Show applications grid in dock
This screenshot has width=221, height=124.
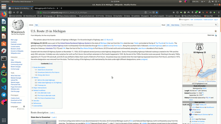click(x=4, y=120)
